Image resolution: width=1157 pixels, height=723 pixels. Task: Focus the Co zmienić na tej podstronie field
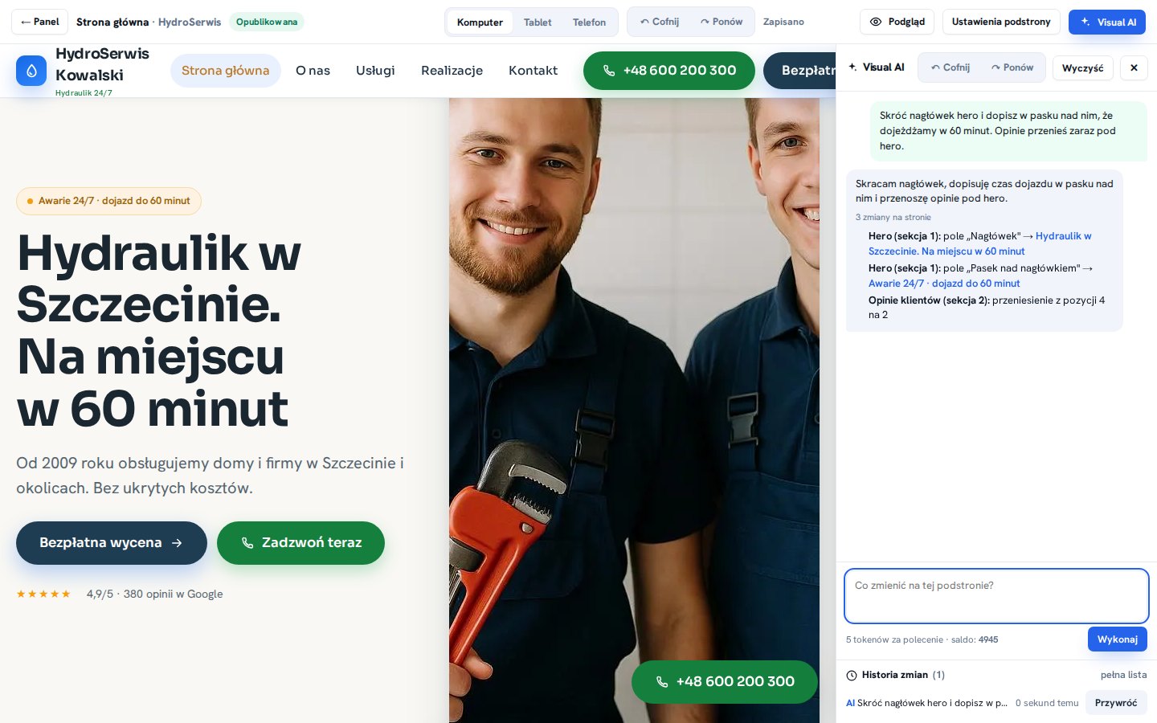point(996,595)
